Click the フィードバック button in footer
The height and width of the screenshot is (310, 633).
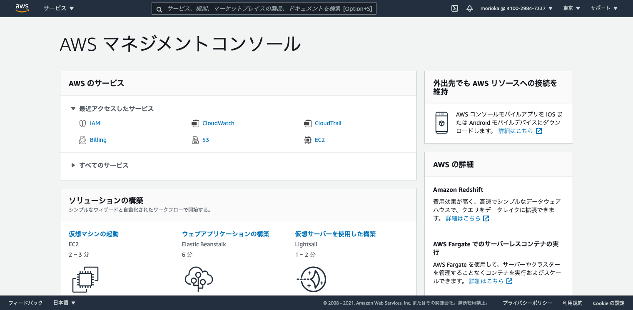point(25,303)
